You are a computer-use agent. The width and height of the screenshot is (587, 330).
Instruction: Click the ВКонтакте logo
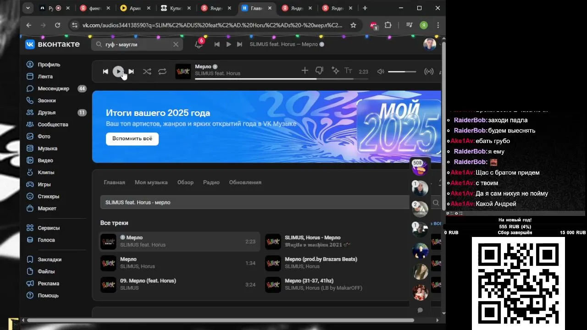pyautogui.click(x=52, y=44)
